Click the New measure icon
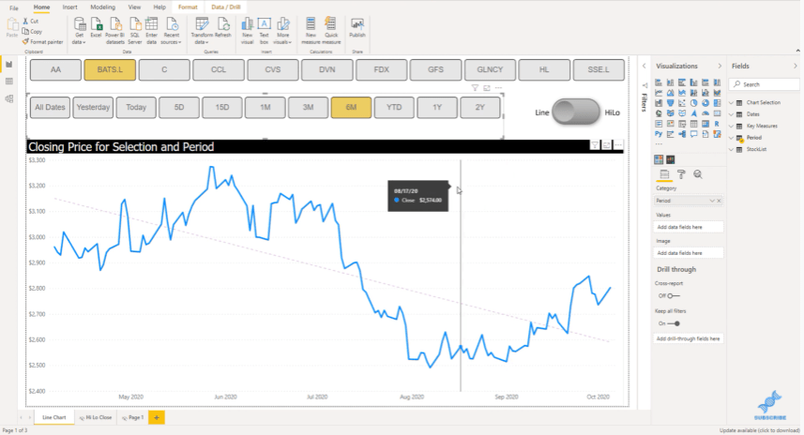The image size is (804, 435). (x=311, y=24)
